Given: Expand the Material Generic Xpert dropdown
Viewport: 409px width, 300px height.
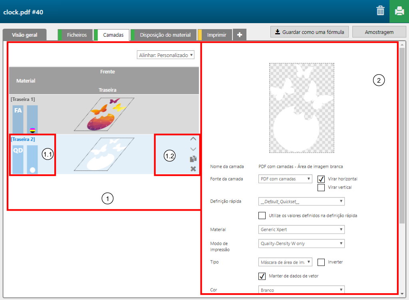Looking at the screenshot, I should click(x=301, y=229).
